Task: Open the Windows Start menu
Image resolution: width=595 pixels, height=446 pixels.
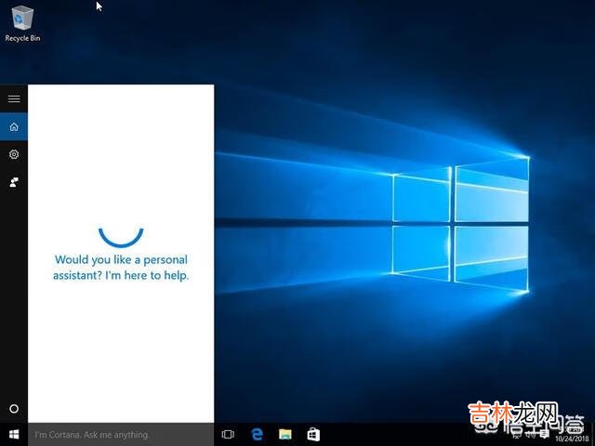Action: point(14,434)
